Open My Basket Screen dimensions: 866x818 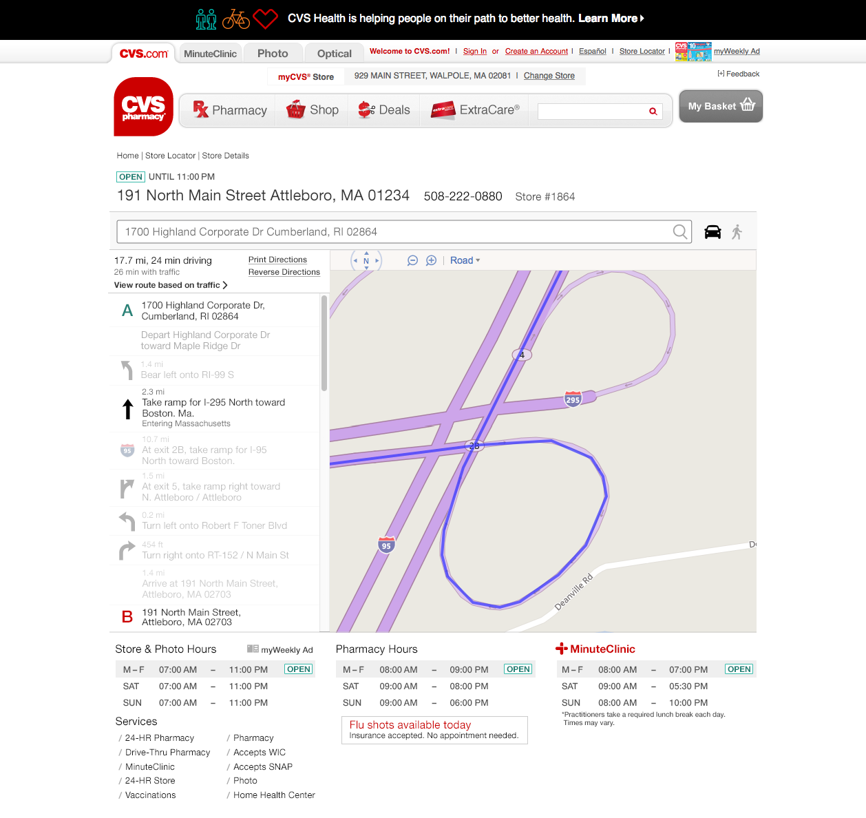point(721,106)
